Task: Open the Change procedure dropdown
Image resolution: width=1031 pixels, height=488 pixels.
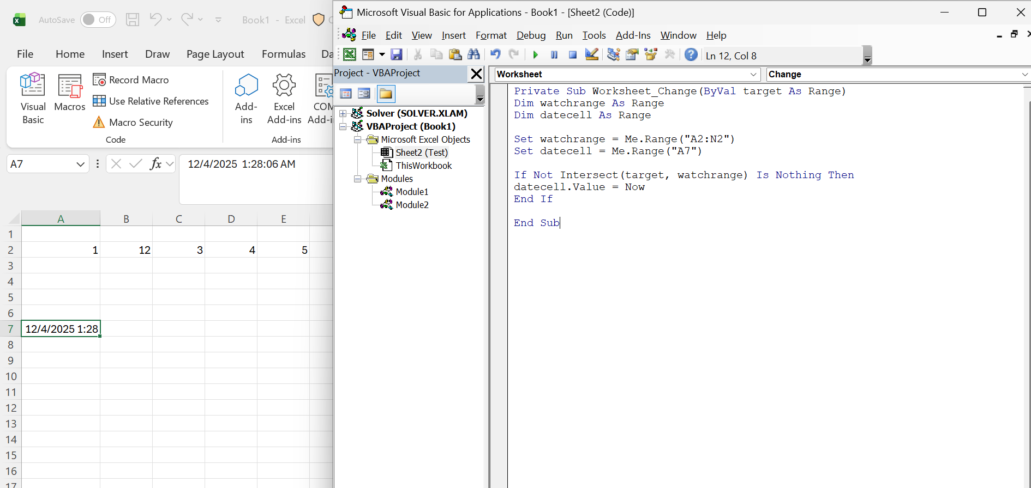Action: pyautogui.click(x=1024, y=74)
